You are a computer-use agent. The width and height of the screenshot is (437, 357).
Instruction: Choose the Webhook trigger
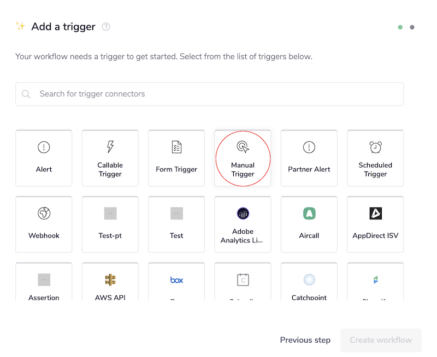pos(44,224)
